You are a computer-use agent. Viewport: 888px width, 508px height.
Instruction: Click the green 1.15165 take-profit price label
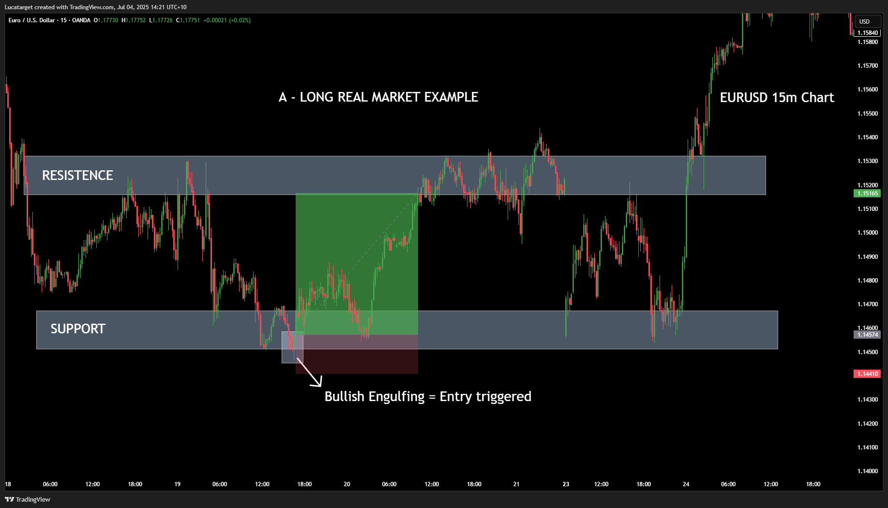click(867, 194)
